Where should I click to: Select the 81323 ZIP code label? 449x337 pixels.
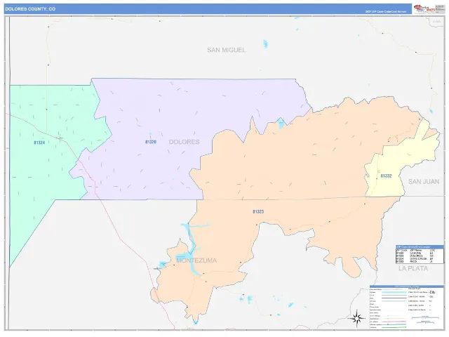pos(258,212)
